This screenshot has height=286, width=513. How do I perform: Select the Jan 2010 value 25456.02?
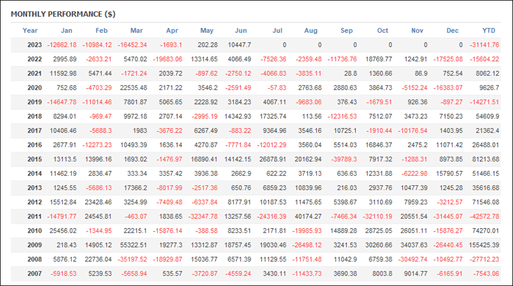63,231
